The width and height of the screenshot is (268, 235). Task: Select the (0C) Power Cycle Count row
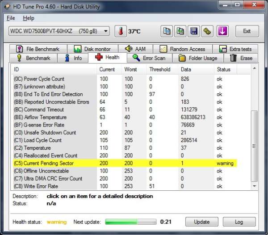pyautogui.click(x=124, y=79)
